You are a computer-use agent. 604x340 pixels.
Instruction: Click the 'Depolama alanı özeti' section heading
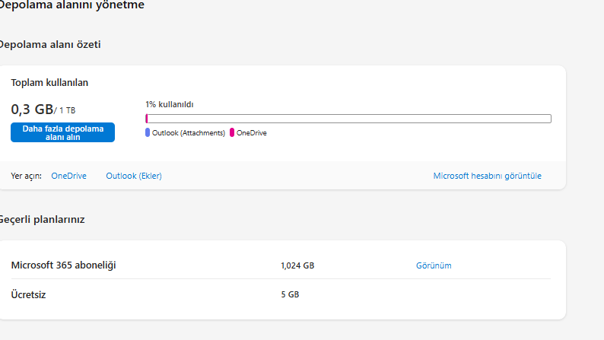click(50, 45)
